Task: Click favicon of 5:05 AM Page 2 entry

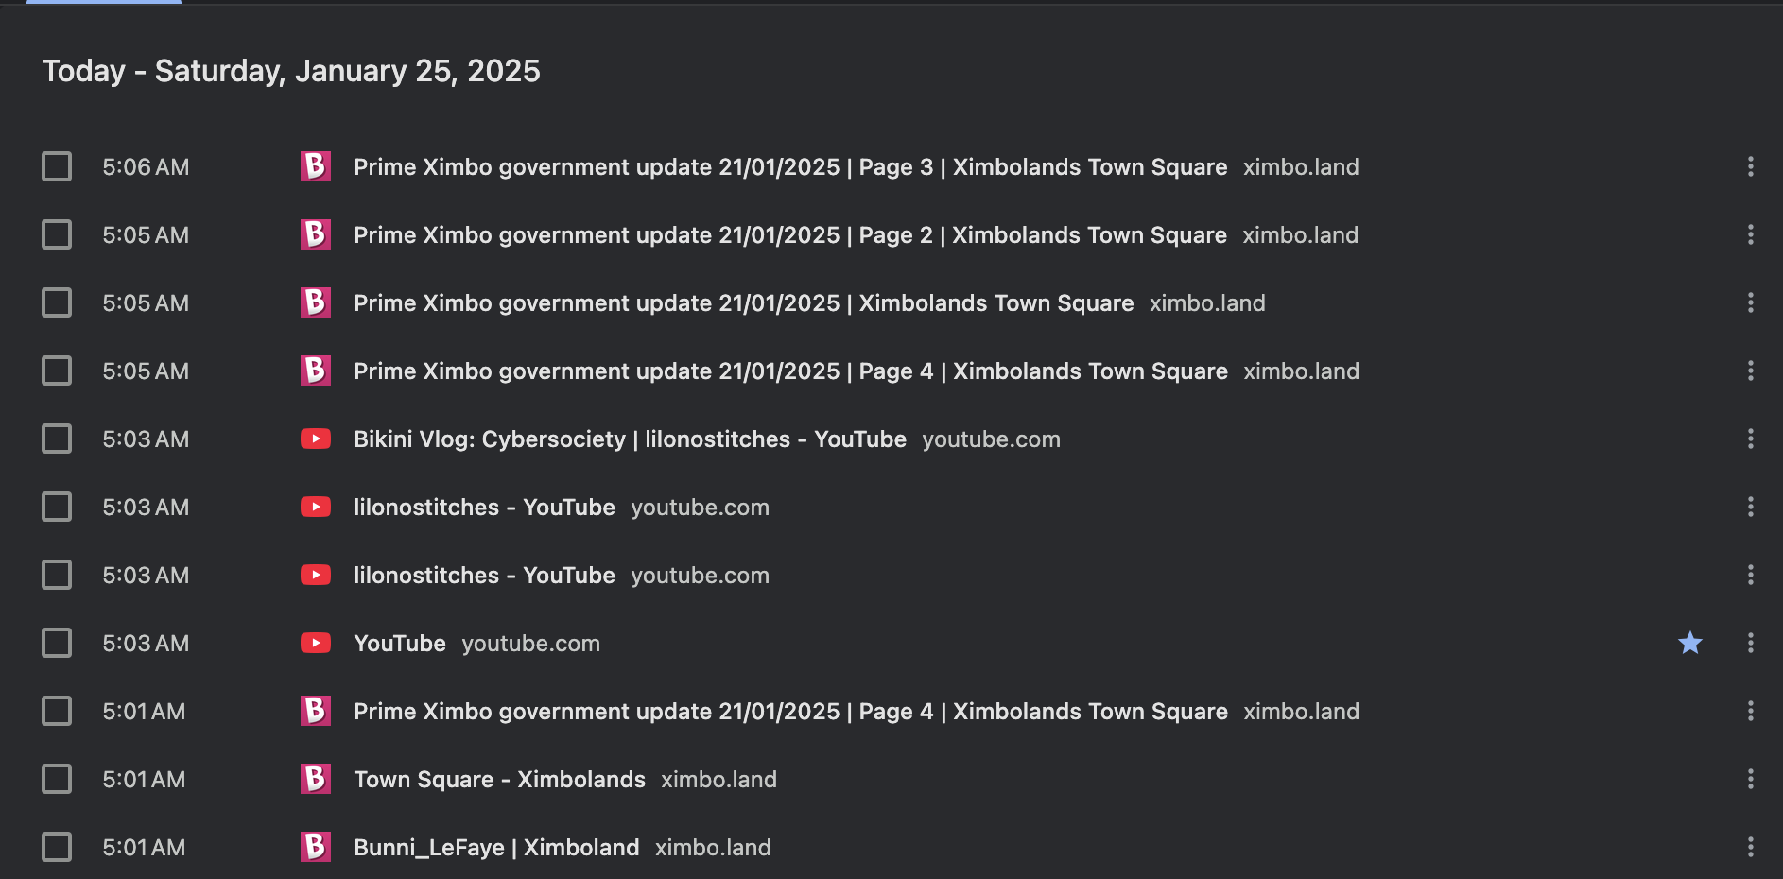Action: pos(316,234)
